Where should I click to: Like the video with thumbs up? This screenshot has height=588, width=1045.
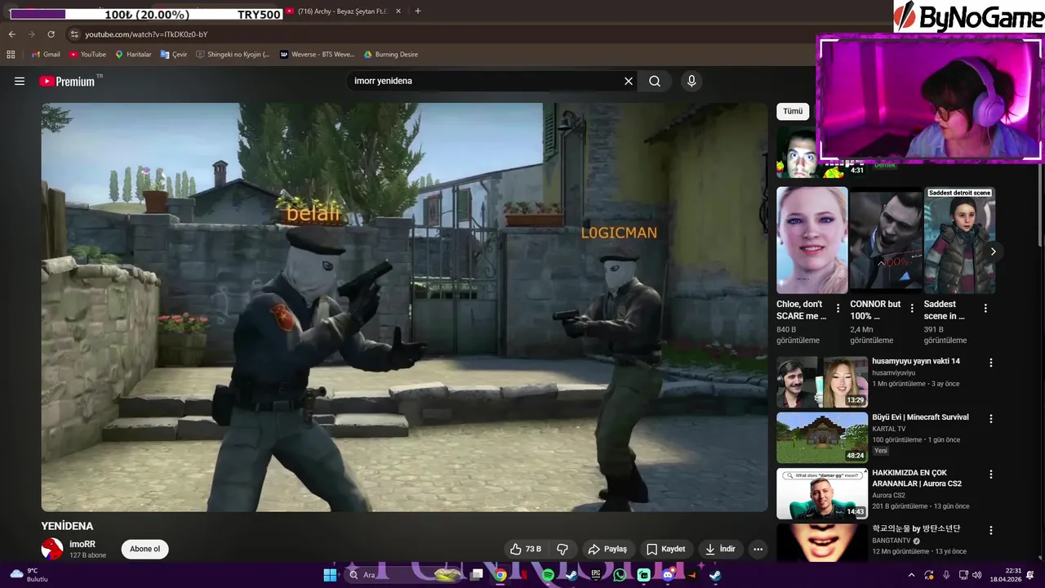(525, 549)
